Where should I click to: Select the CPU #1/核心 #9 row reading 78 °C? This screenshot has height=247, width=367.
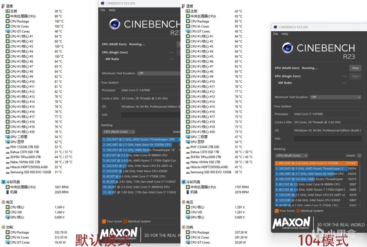point(214,77)
